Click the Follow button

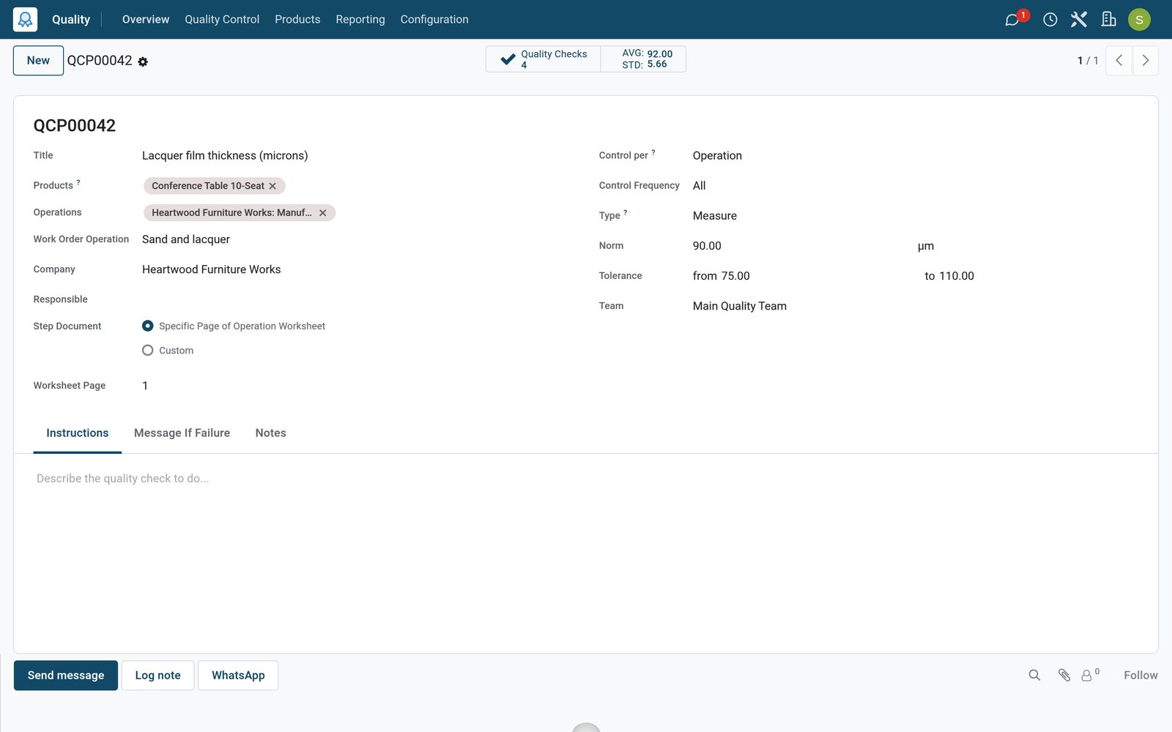coord(1141,676)
